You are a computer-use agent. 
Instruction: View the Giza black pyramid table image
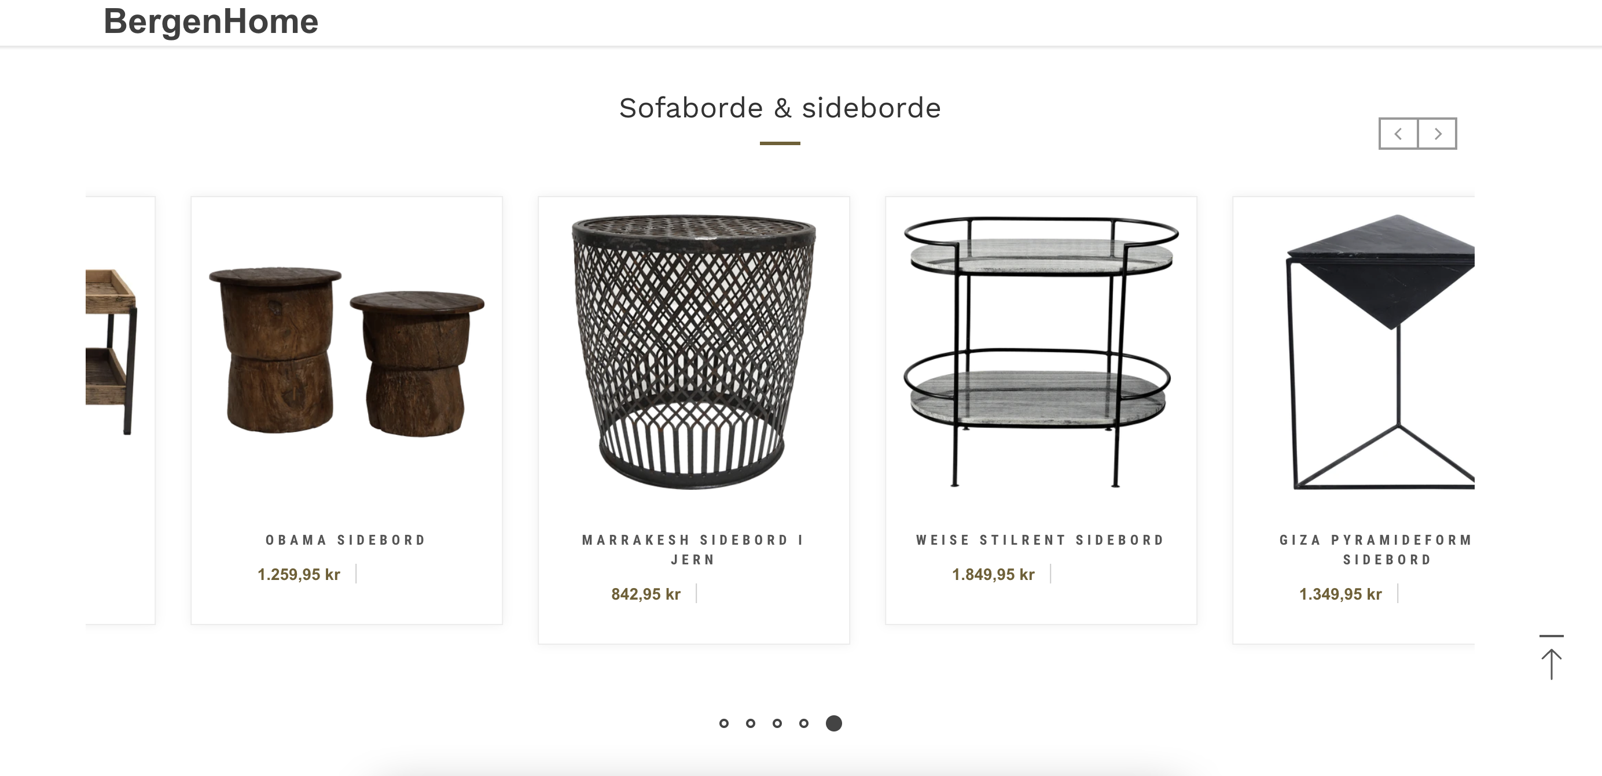pyautogui.click(x=1380, y=351)
